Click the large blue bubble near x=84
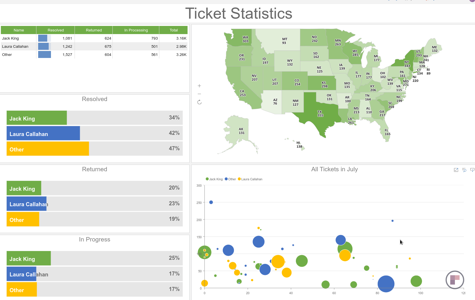Viewport: 475px width, 300px height. coord(386,284)
